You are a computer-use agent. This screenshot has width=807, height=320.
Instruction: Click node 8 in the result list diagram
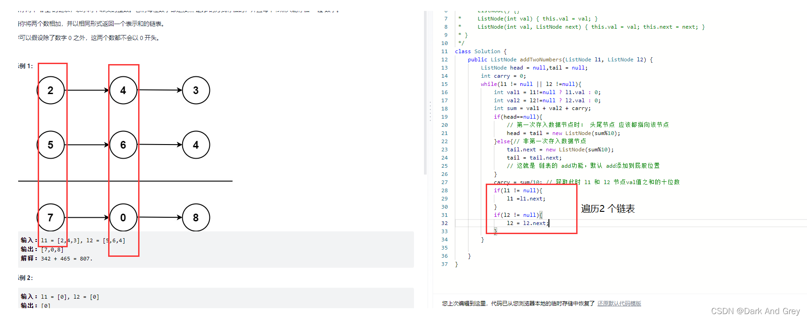(x=196, y=217)
